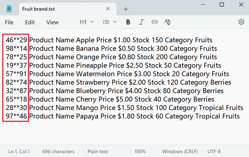Image resolution: width=249 pixels, height=157 pixels.
Task: Click the 100% zoom level in status bar
Action: pyautogui.click(x=140, y=151)
